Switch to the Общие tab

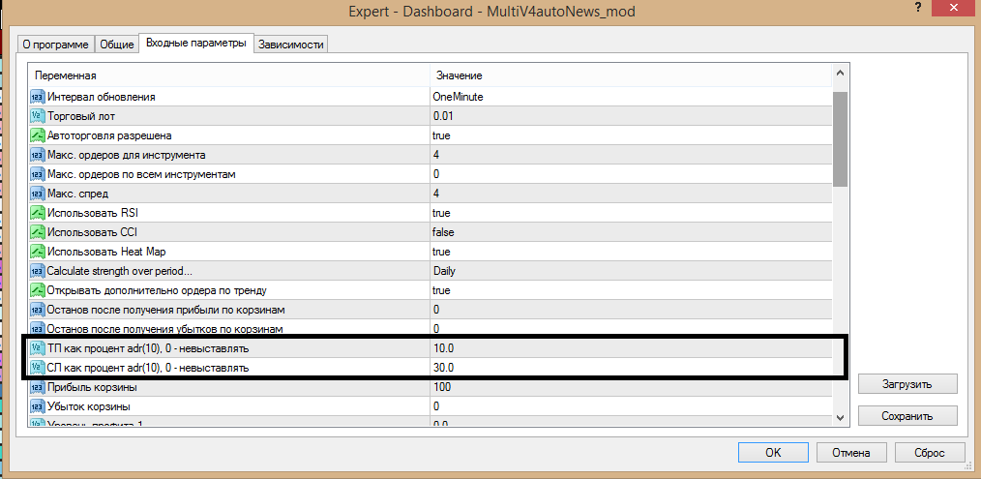tap(117, 45)
